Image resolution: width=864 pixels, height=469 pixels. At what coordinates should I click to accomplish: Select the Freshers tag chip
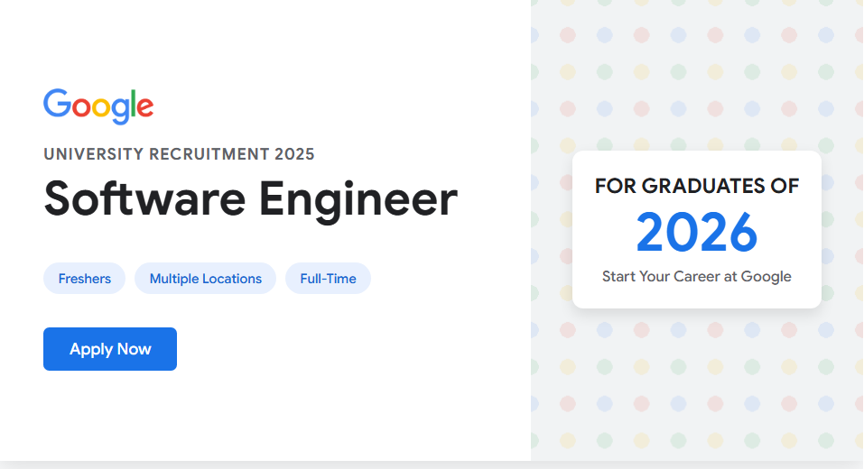click(85, 279)
